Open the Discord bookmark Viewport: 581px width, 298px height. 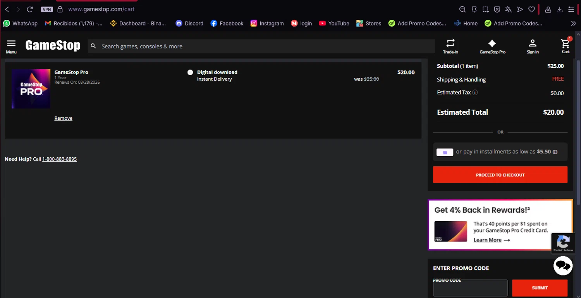tap(189, 23)
